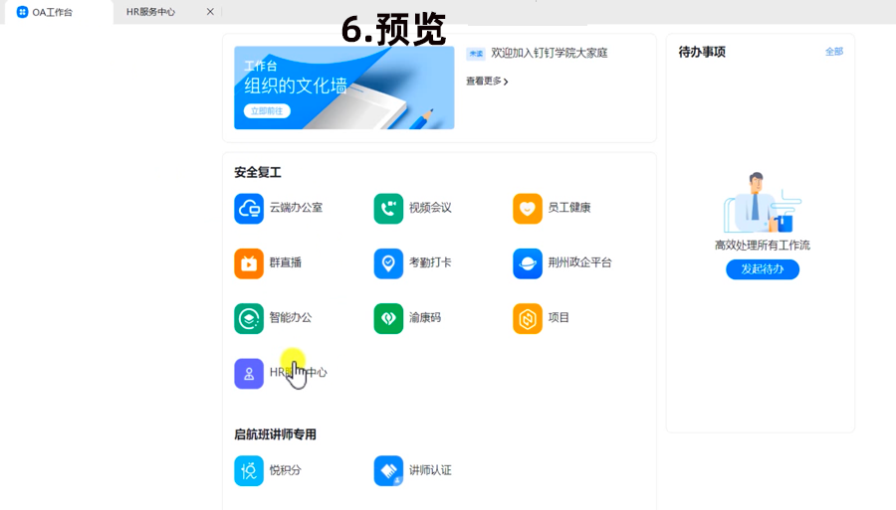Open the 群直播 orange icon
This screenshot has width=896, height=510.
tap(249, 263)
